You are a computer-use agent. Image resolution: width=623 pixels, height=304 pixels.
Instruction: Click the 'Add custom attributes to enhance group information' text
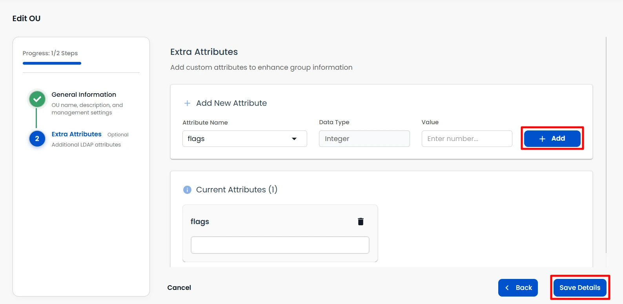tap(261, 67)
